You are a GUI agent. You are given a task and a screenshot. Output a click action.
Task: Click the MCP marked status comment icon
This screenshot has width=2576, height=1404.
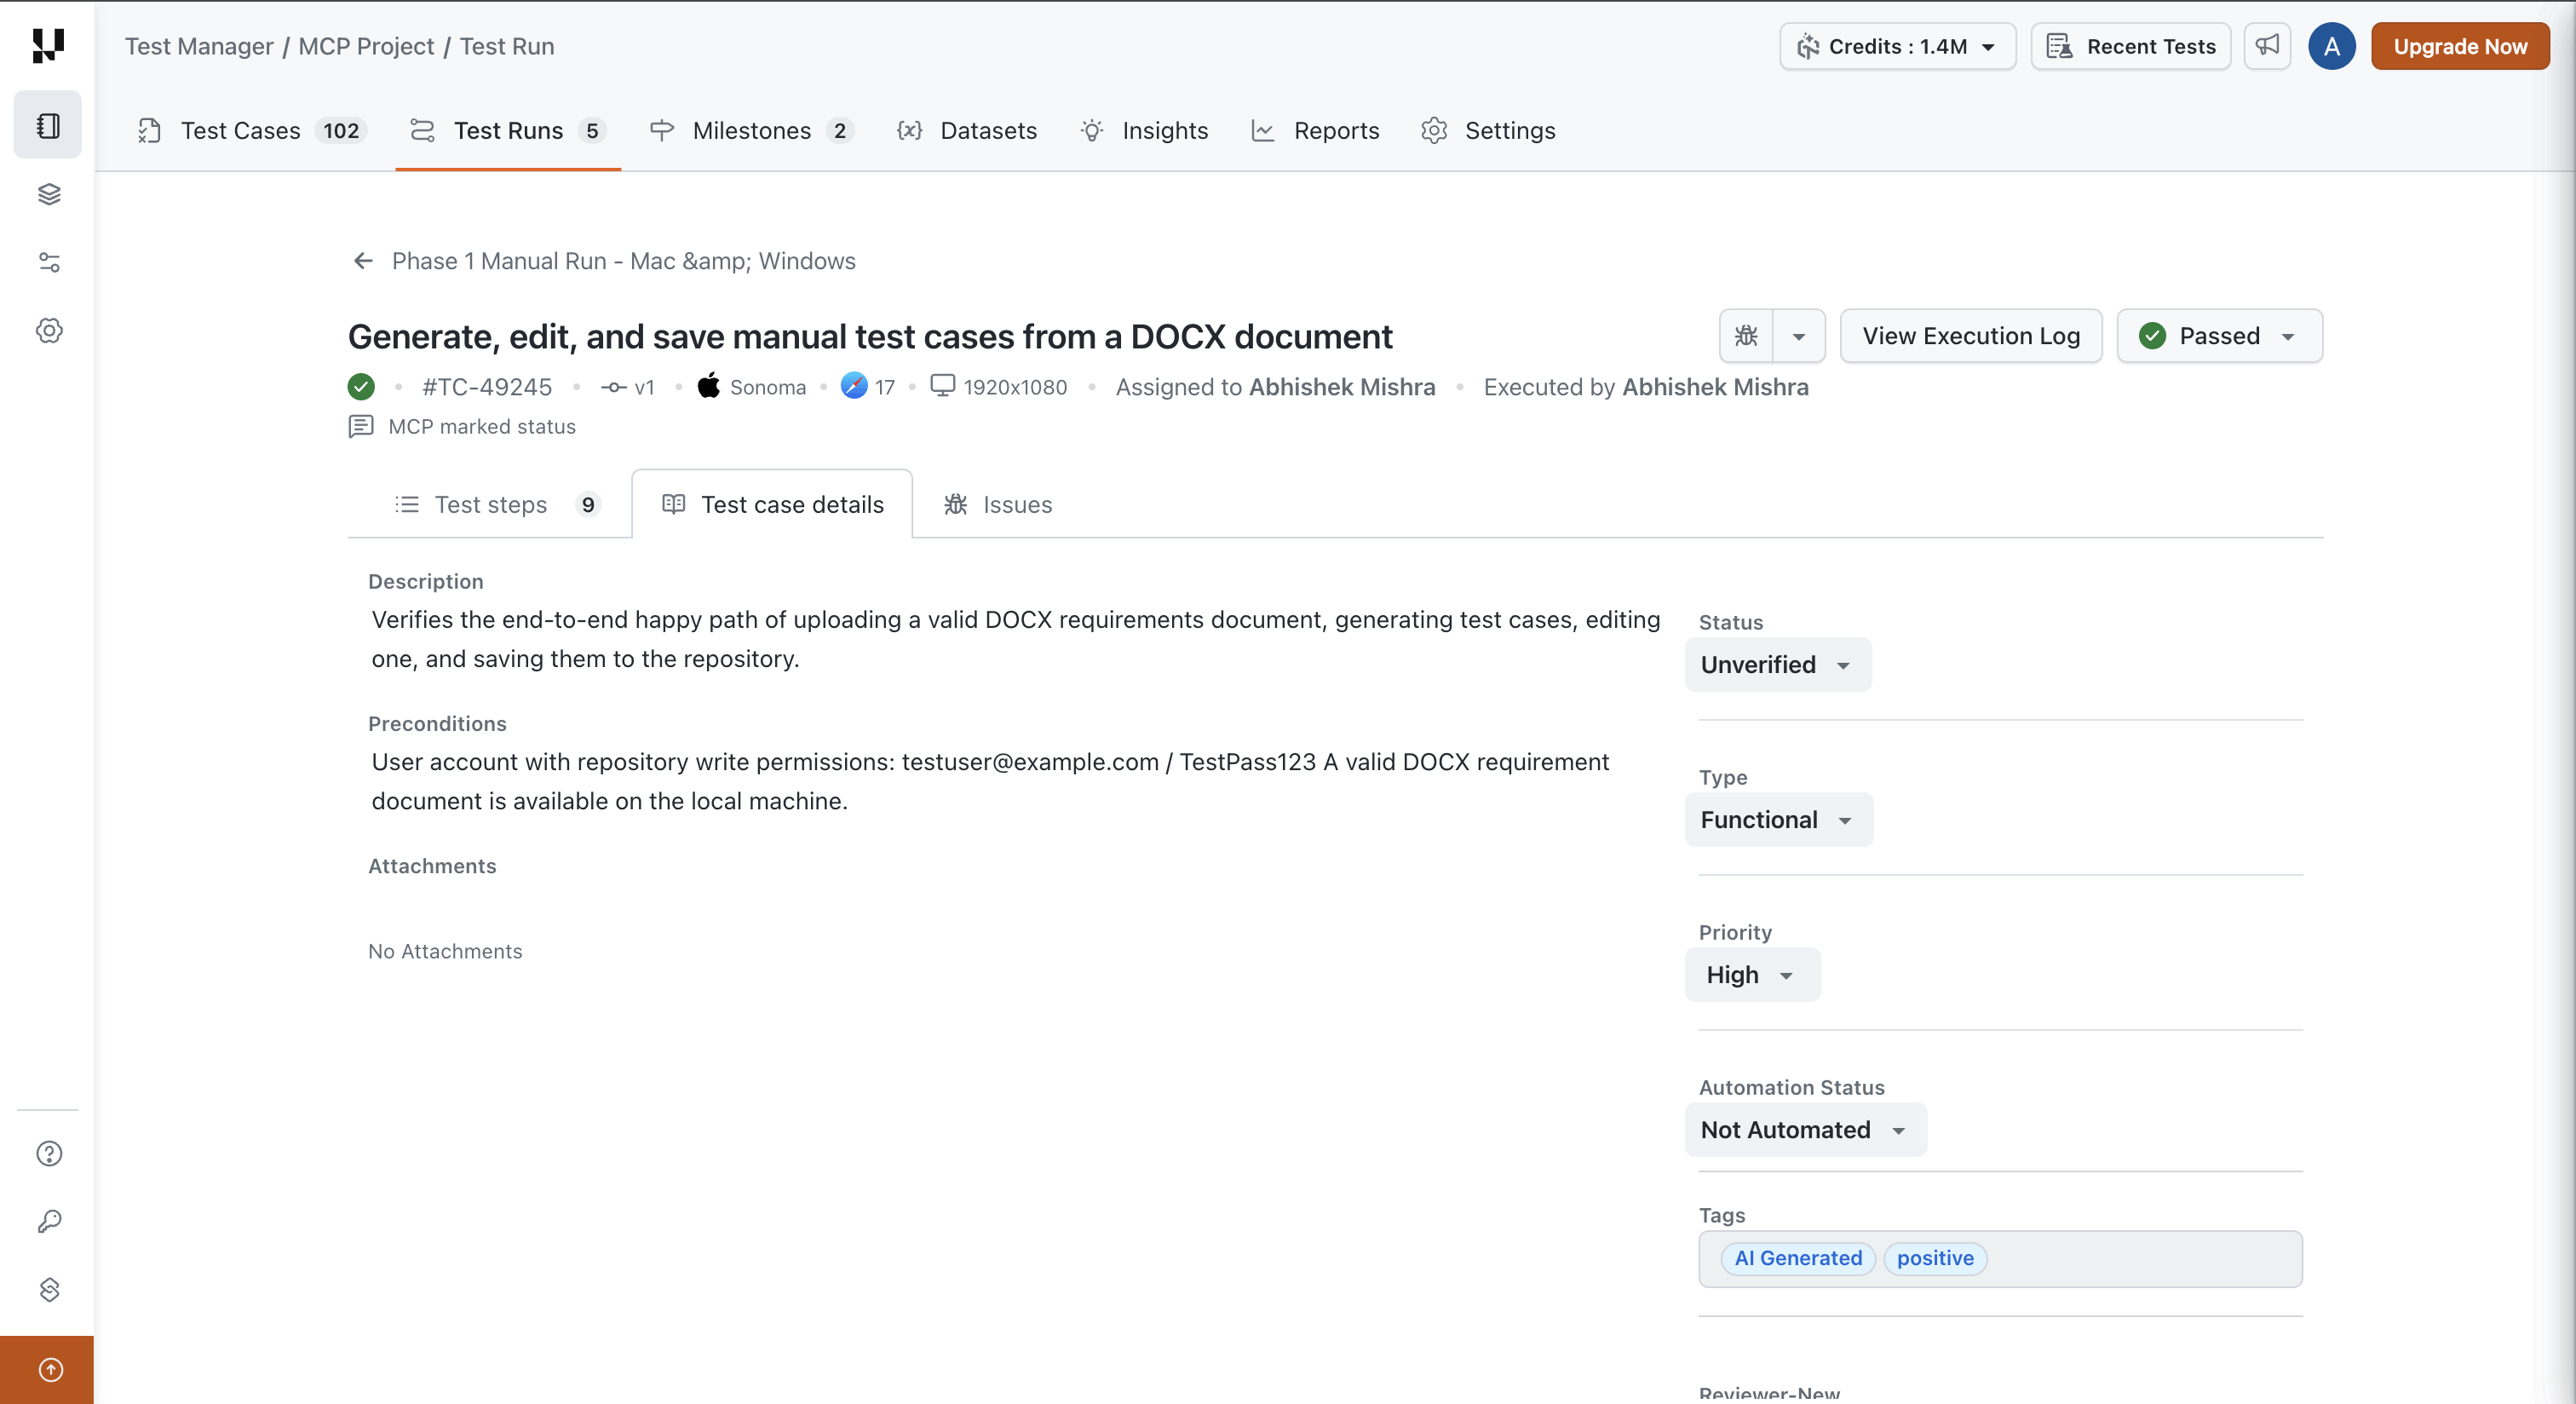361,427
